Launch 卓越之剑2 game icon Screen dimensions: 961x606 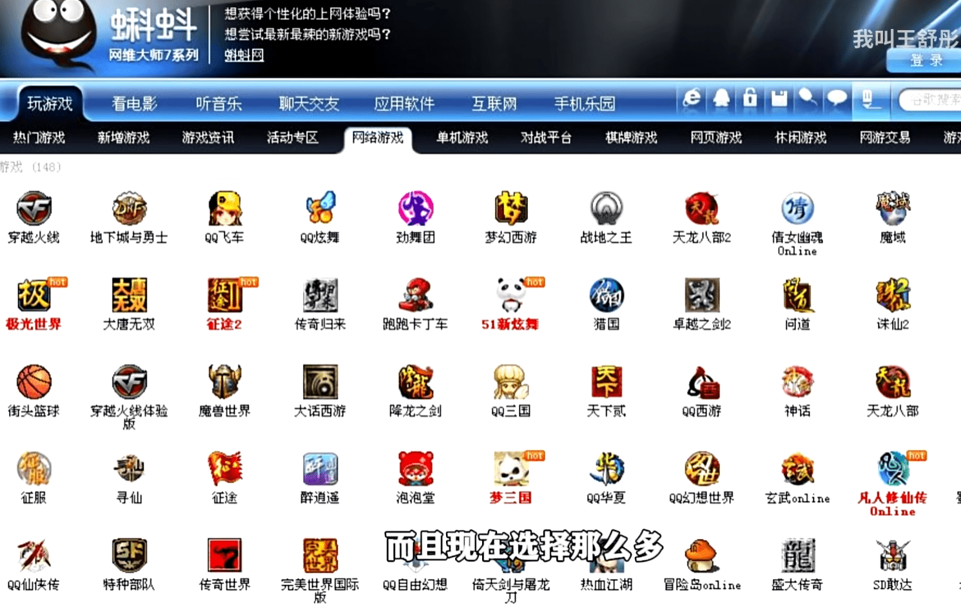pyautogui.click(x=701, y=295)
